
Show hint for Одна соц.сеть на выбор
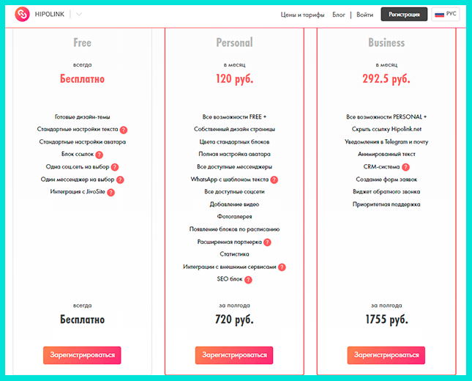115,167
